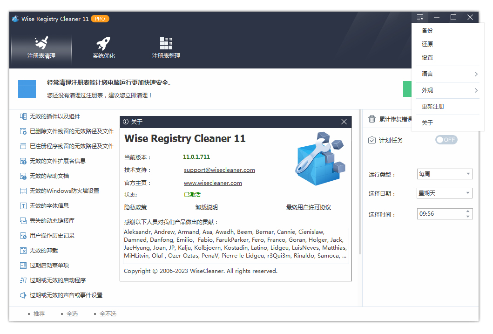Open 设置 from the menu
The height and width of the screenshot is (334, 493).
(427, 58)
